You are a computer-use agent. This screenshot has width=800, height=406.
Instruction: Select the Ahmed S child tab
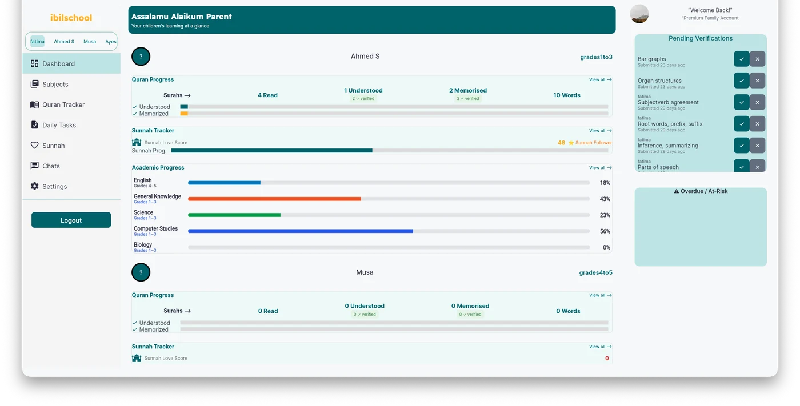[x=64, y=42]
